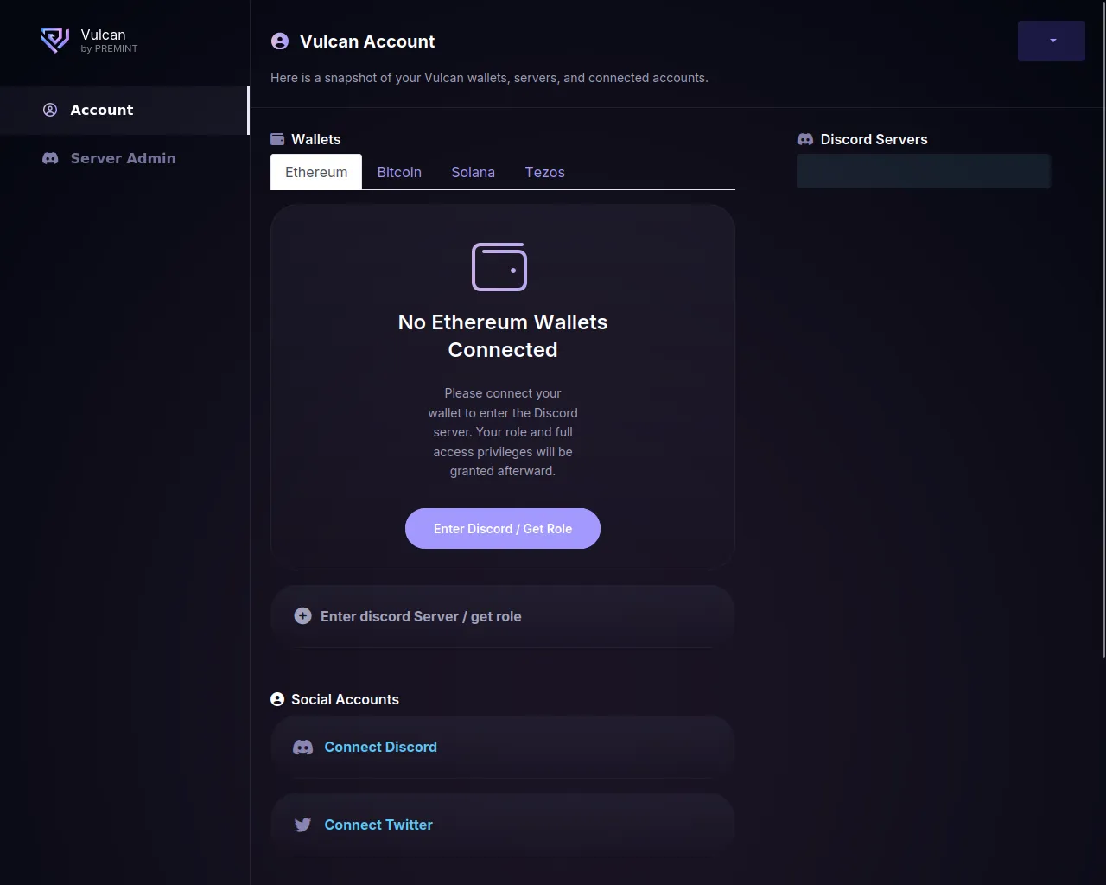The width and height of the screenshot is (1106, 885).
Task: Switch to the Solana wallet tab
Action: coord(473,172)
